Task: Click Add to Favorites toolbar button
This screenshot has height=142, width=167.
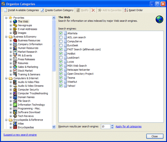Action: (110, 10)
